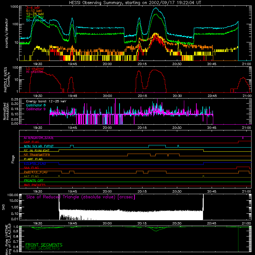Select the REAR SEGMENTS legend label
255x255 pixels.
43,248
